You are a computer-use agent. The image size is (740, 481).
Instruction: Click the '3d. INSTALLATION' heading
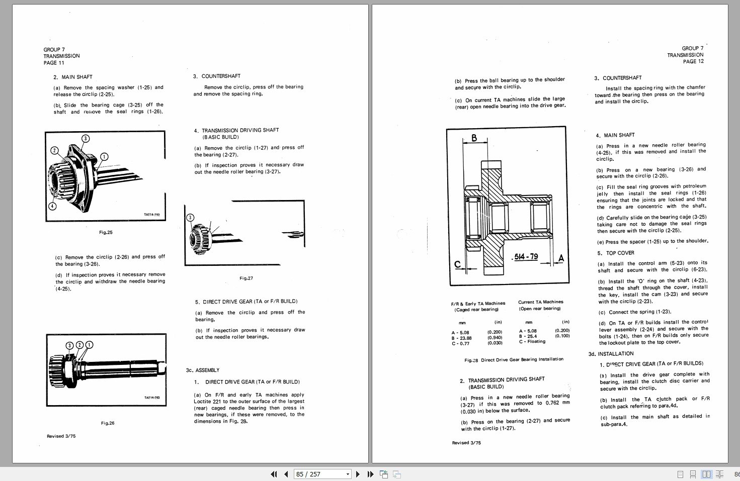coord(611,354)
